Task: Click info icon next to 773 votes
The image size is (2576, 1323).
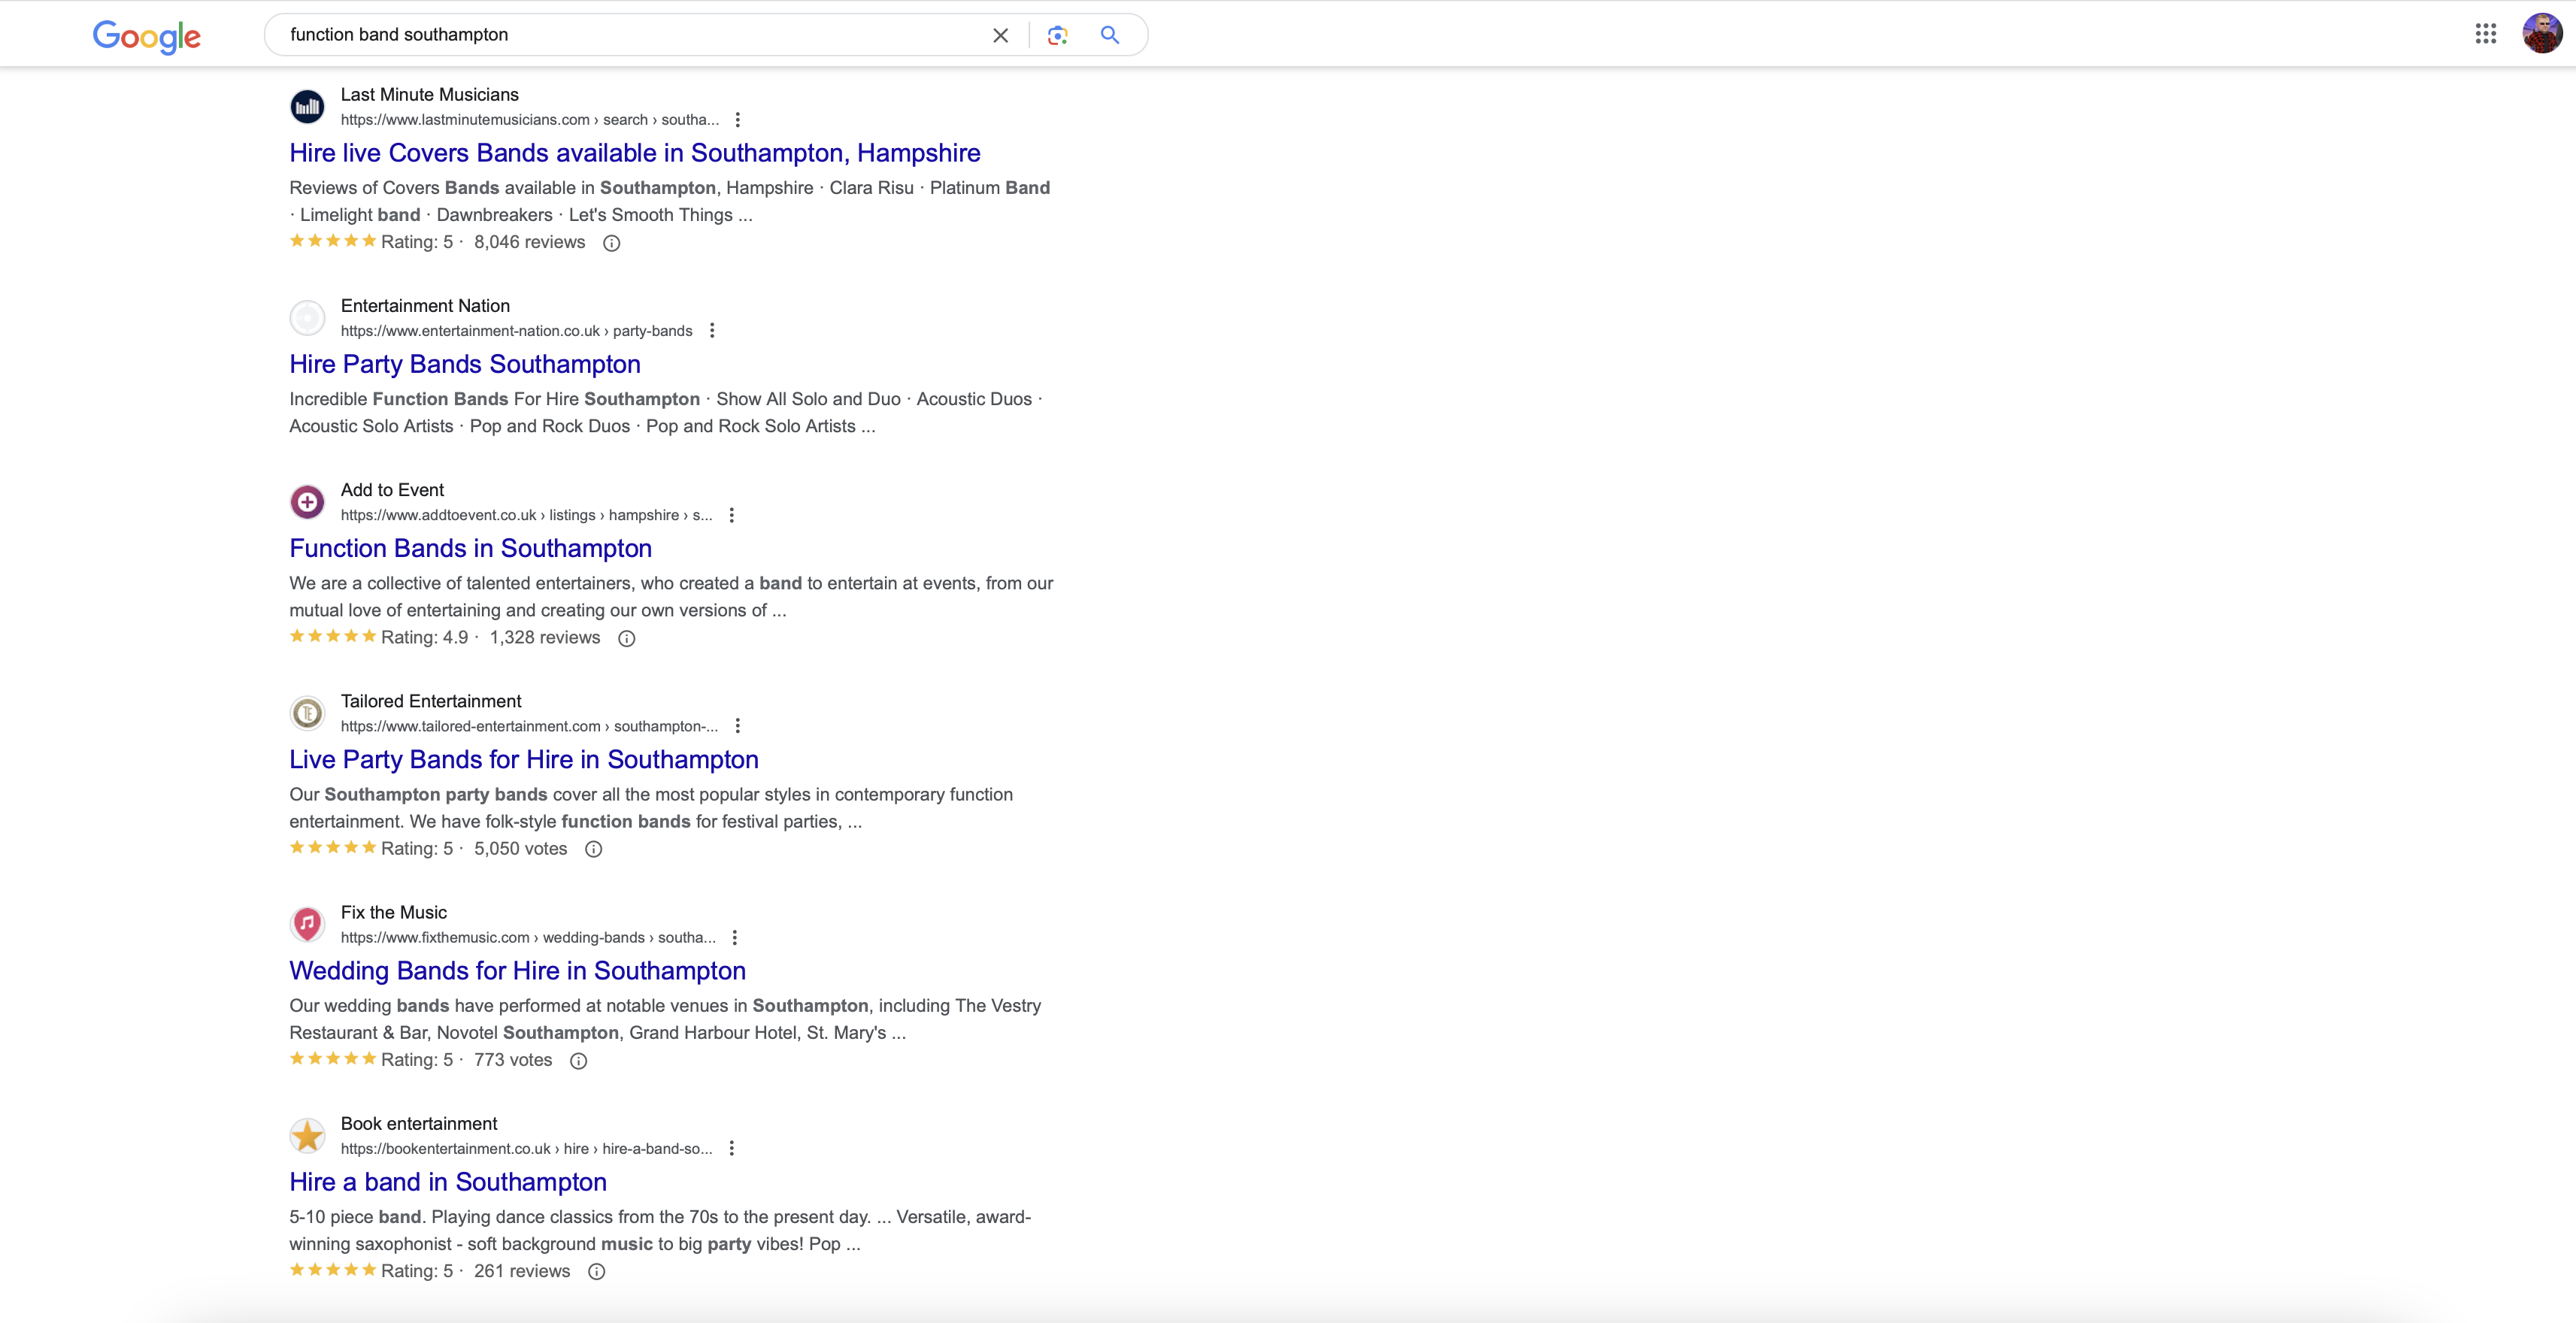Action: click(x=578, y=1061)
